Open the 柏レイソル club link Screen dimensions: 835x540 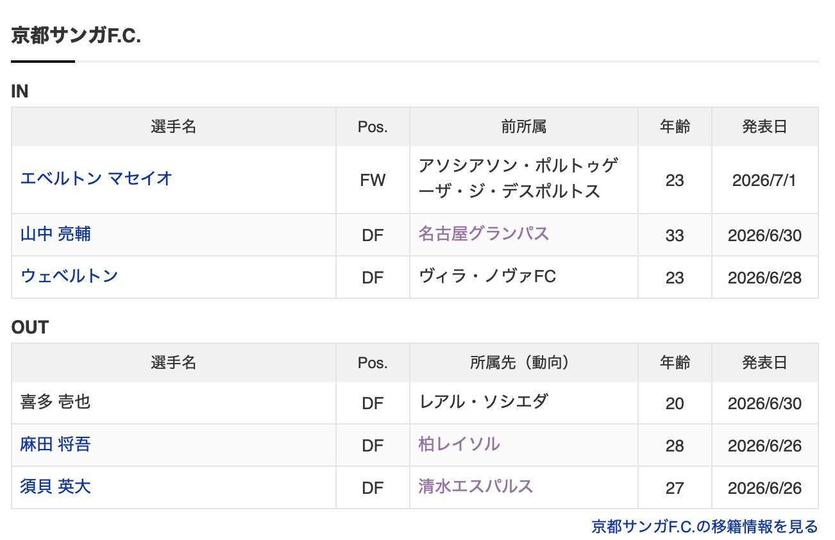pyautogui.click(x=459, y=444)
